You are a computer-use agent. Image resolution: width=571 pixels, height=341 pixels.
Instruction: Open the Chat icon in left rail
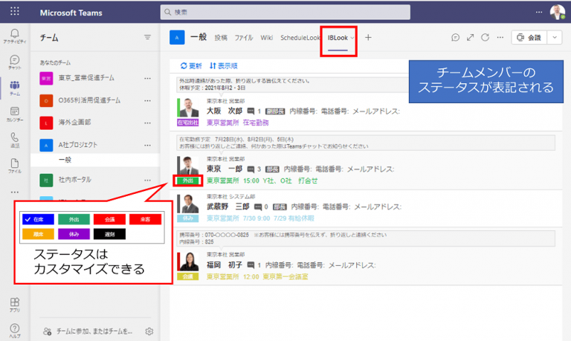15,62
